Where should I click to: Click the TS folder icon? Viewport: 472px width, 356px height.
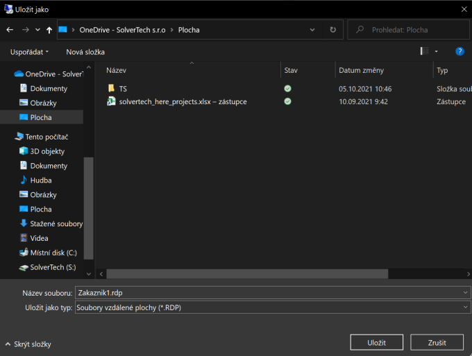pos(111,88)
